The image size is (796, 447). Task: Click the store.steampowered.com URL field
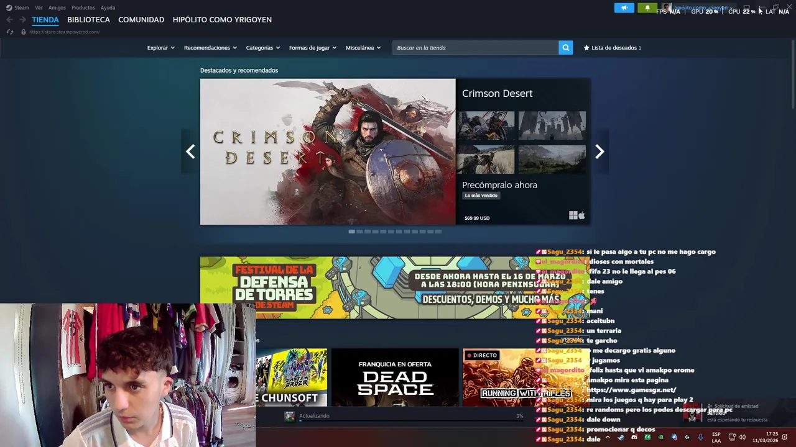click(64, 32)
